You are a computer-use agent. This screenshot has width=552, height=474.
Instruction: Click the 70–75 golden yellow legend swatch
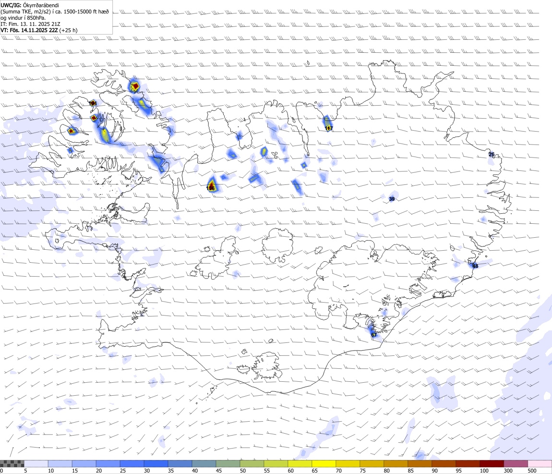point(348,463)
